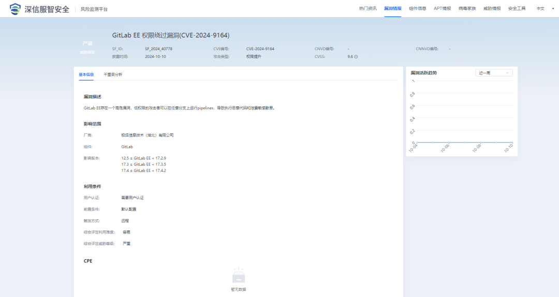This screenshot has height=297, width=559.
Task: Open the 中文 language dropdown arrow
Action: (x=553, y=9)
